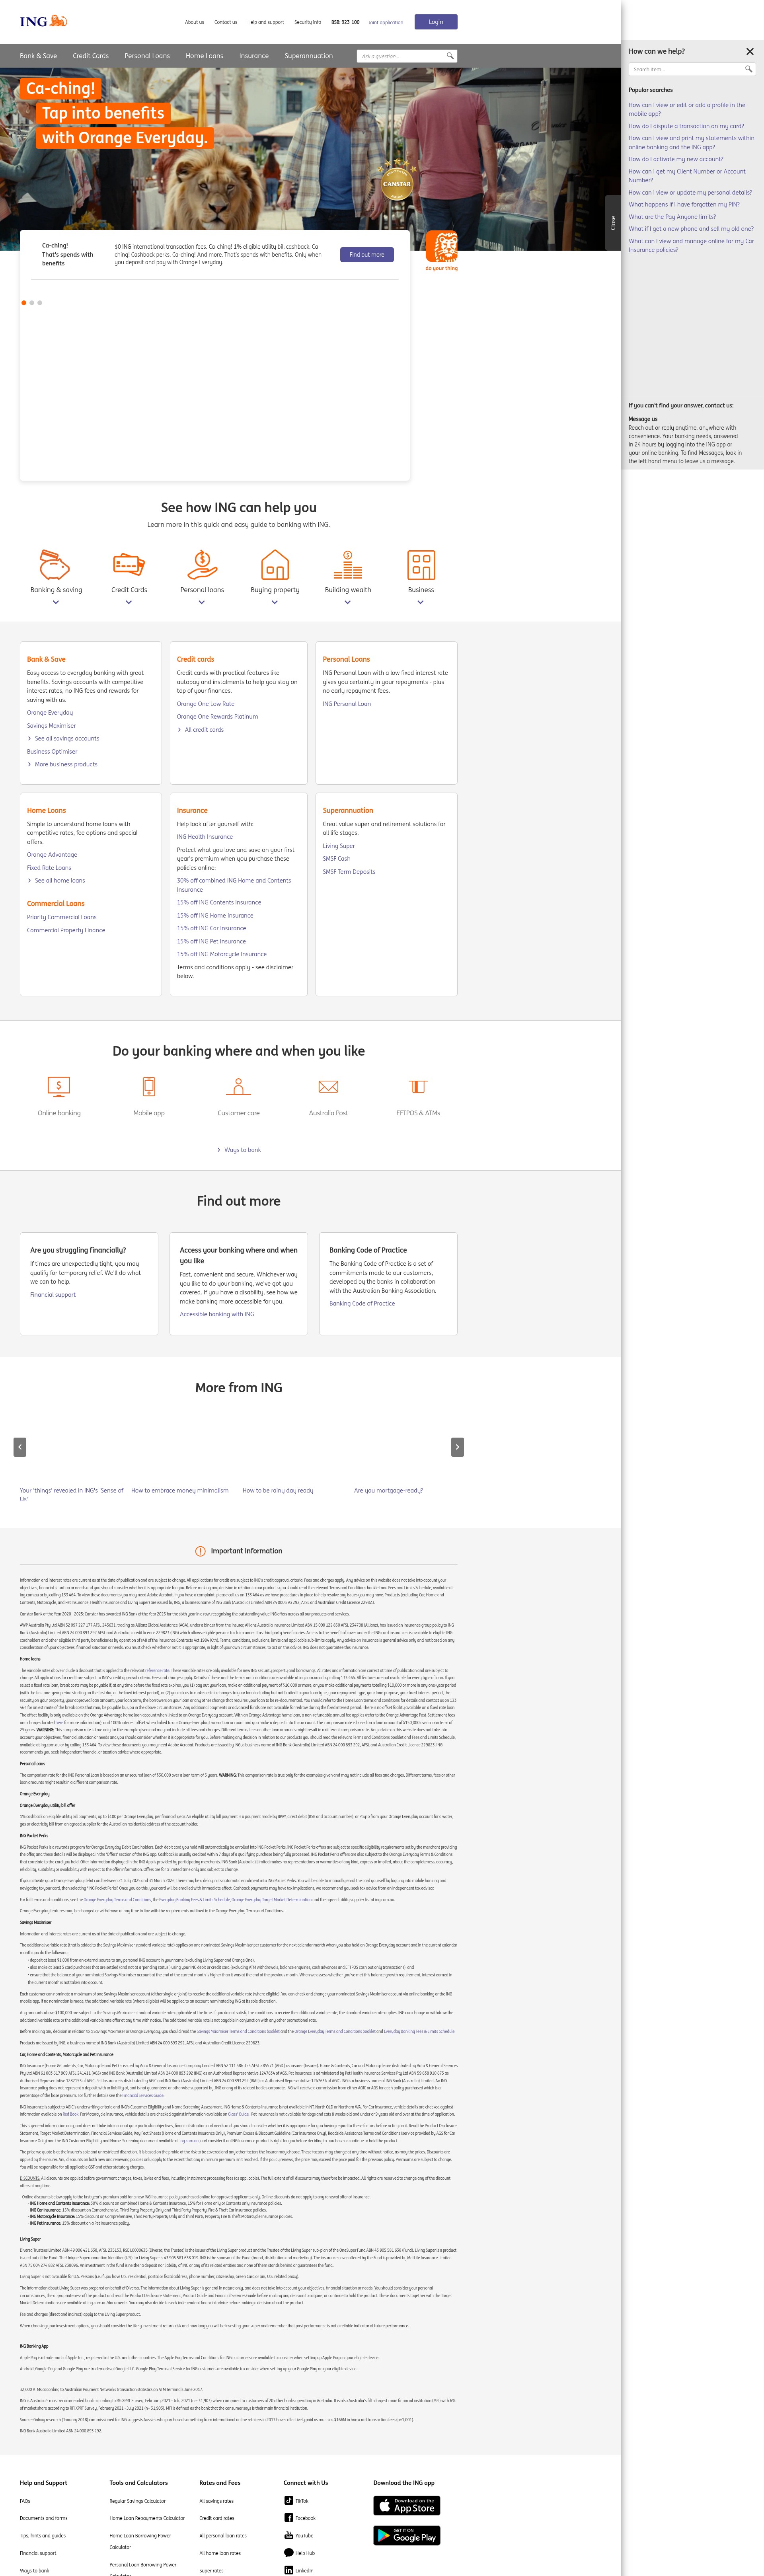764x2576 pixels.
Task: Open the Insurance nav menu
Action: 254,56
